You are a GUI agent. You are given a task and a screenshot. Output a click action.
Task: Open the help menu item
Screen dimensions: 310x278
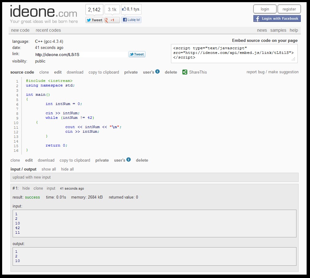pyautogui.click(x=294, y=30)
